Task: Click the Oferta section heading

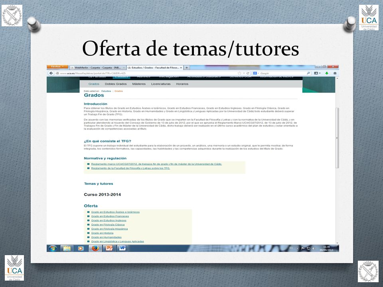Action: (91, 206)
